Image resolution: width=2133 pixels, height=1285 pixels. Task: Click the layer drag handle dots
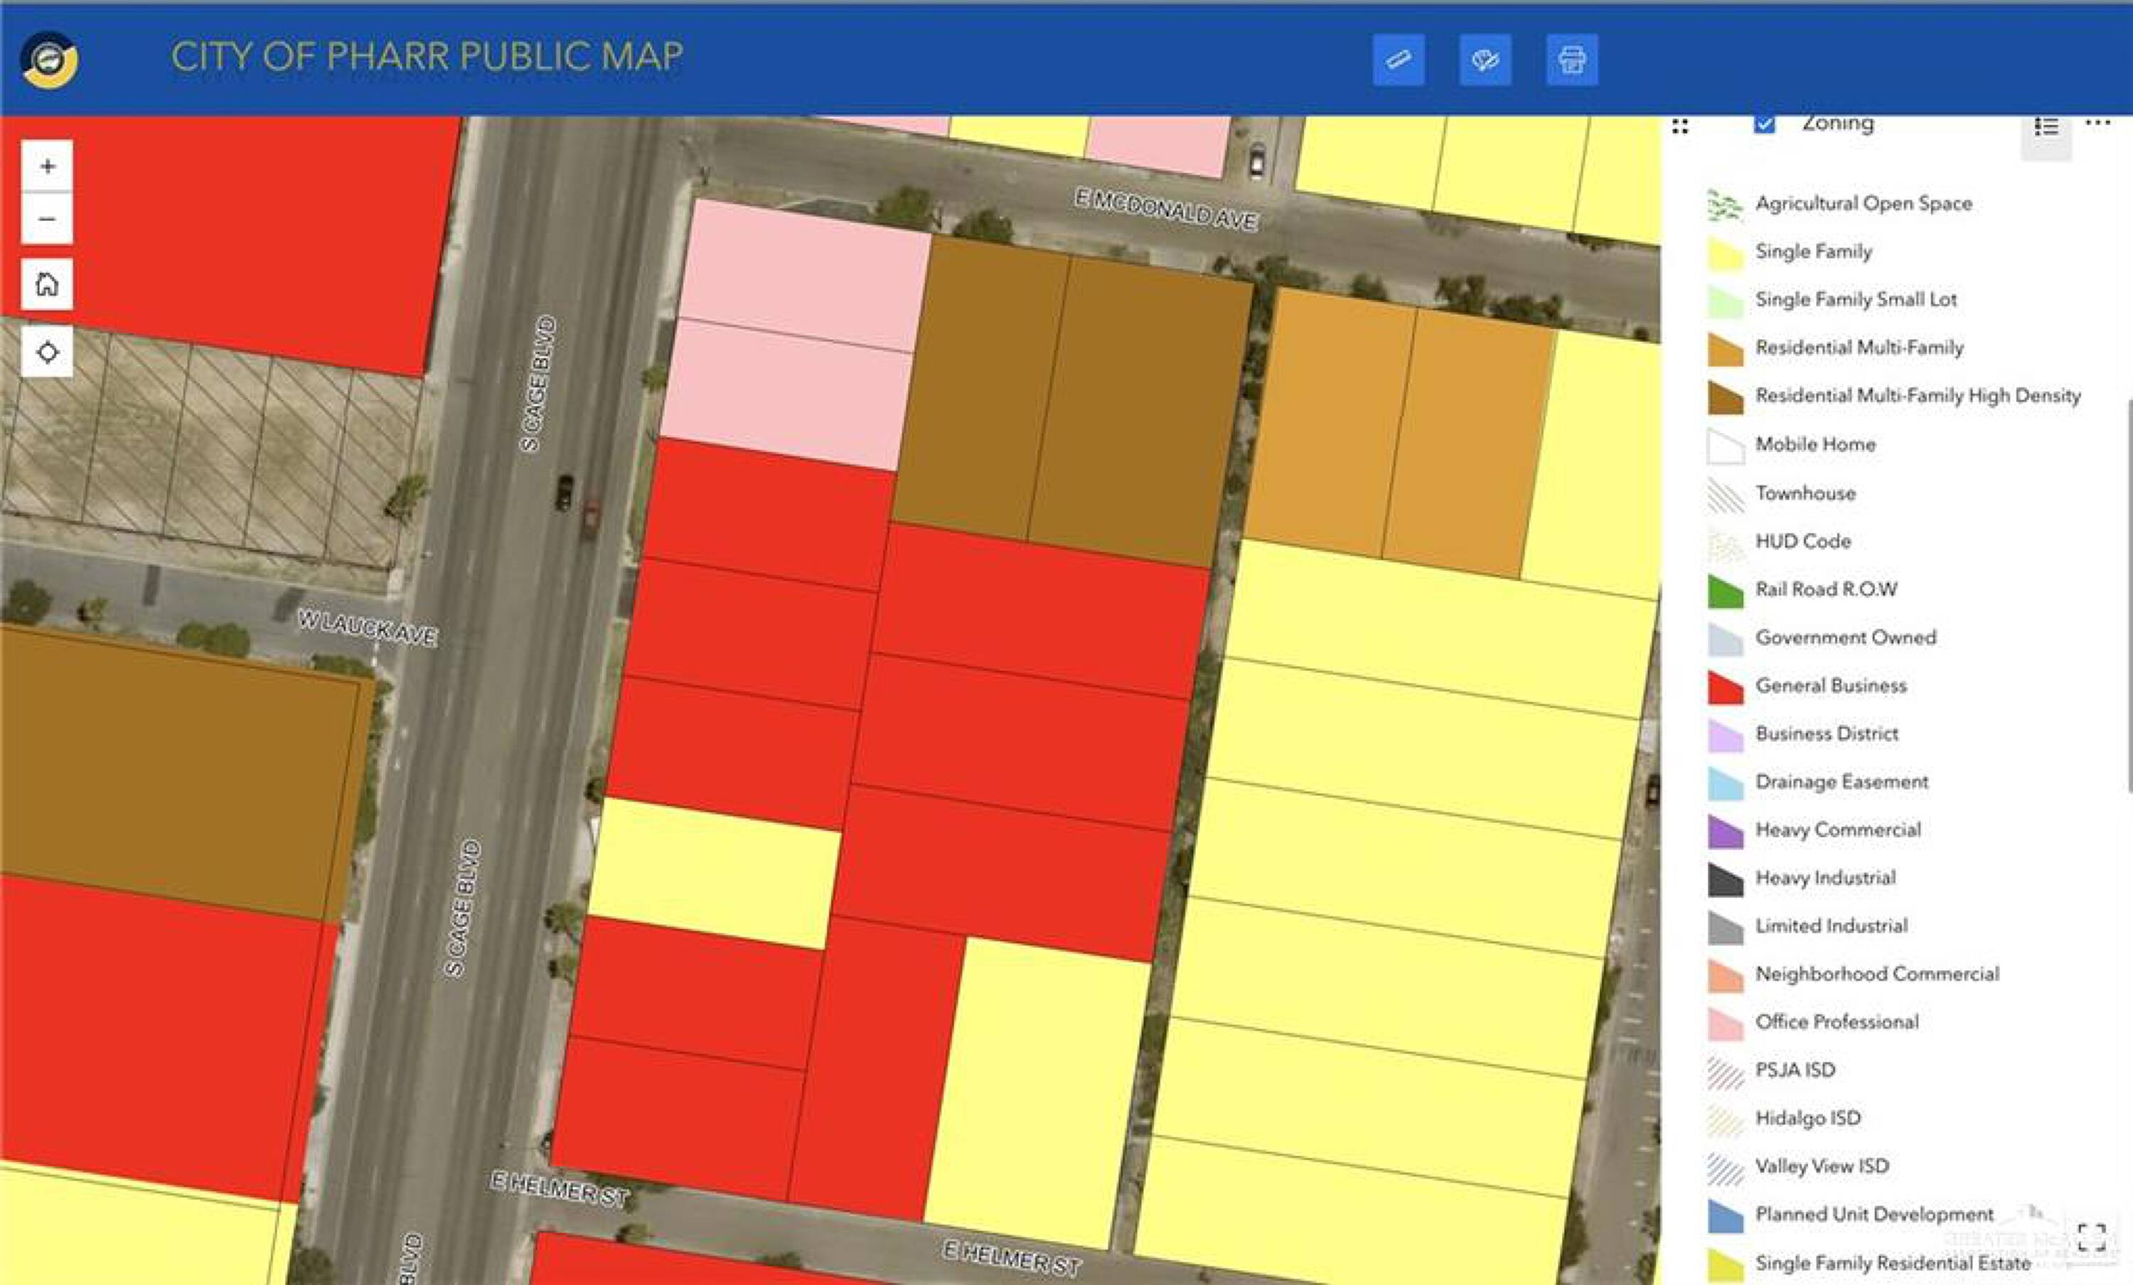pyautogui.click(x=1680, y=127)
